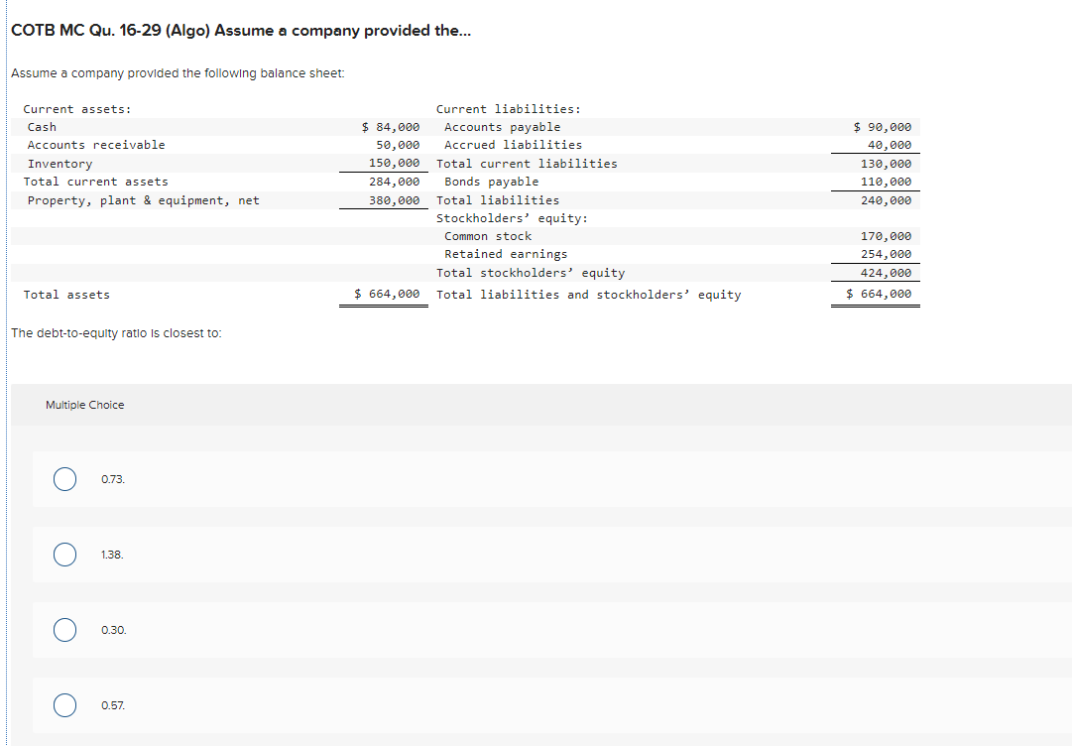Select the 0.30 answer radio button

[x=64, y=630]
